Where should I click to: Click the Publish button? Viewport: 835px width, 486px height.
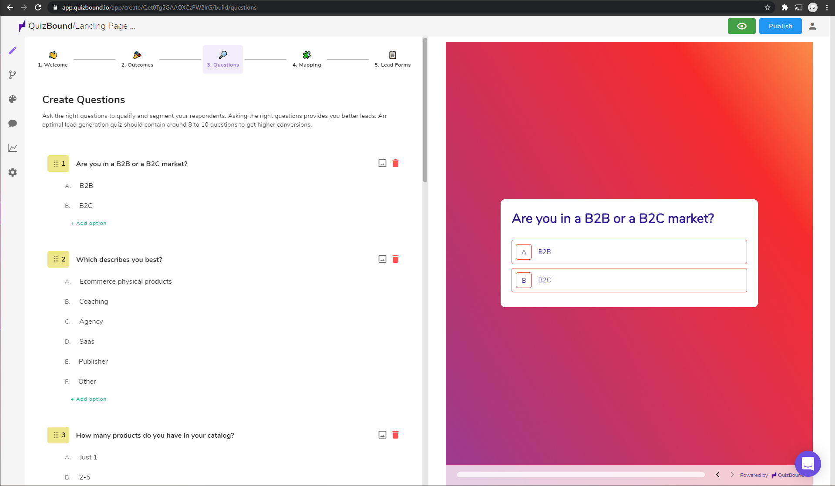point(780,26)
